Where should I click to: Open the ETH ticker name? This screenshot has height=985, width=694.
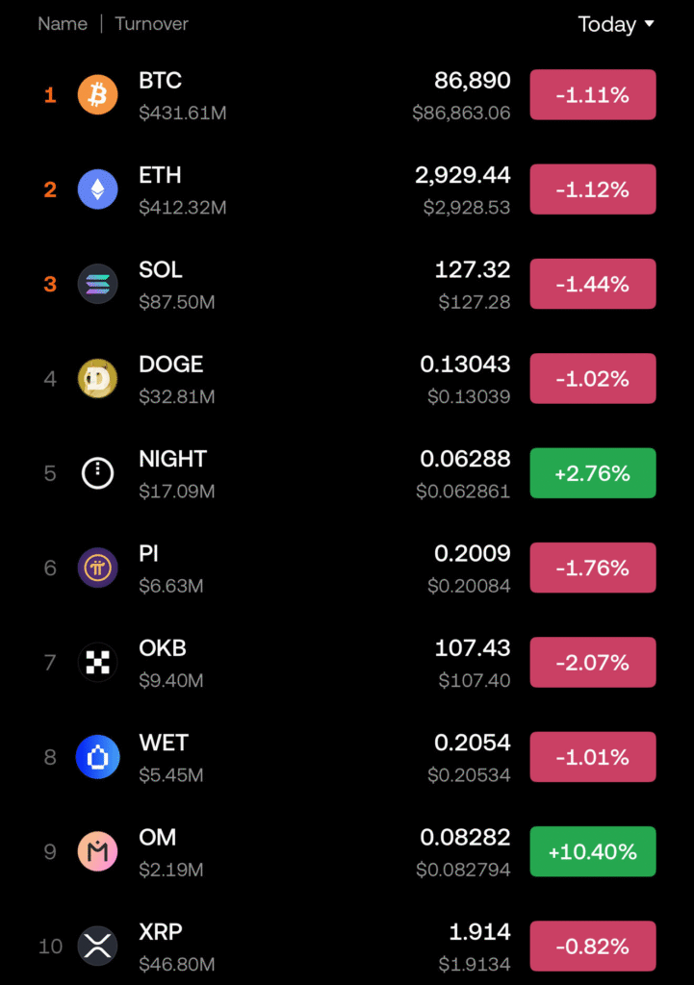(x=160, y=175)
